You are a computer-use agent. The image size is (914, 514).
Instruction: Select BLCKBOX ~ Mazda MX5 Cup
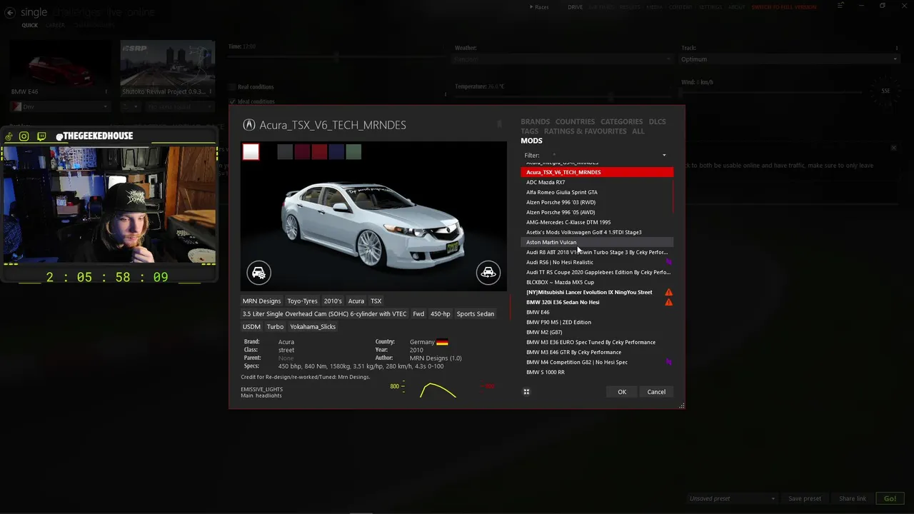tap(597, 282)
